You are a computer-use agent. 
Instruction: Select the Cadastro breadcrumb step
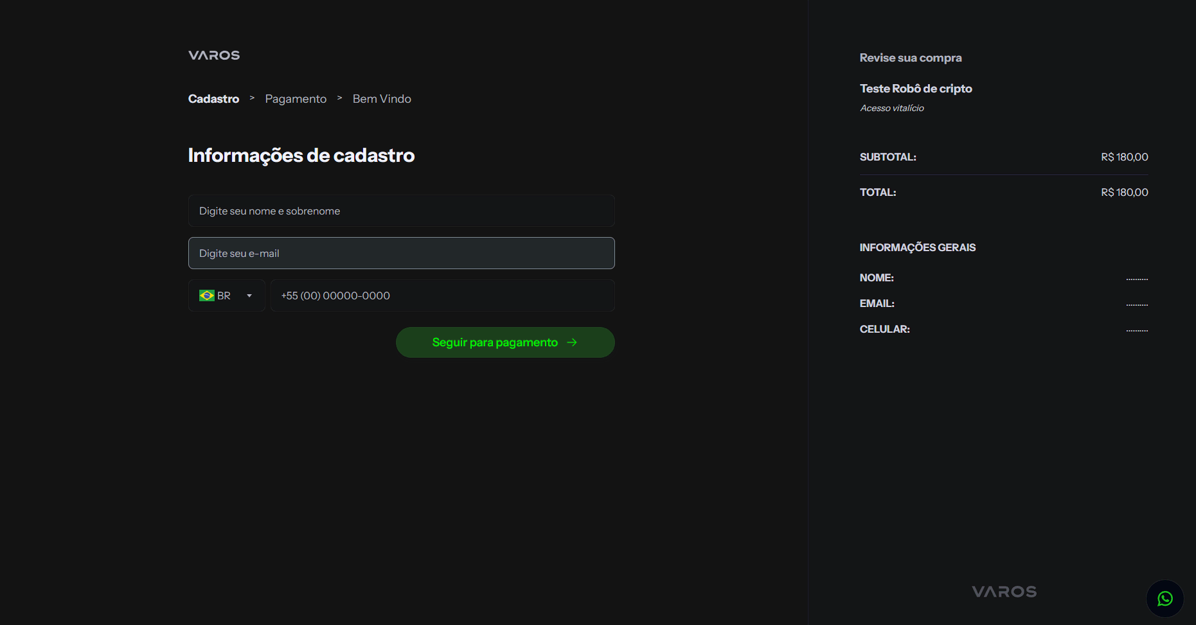(x=213, y=98)
